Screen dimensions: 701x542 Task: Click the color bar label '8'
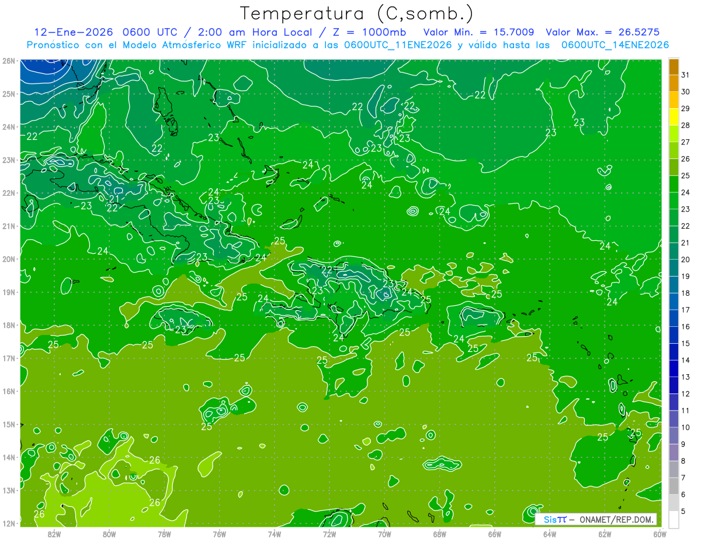(x=683, y=461)
